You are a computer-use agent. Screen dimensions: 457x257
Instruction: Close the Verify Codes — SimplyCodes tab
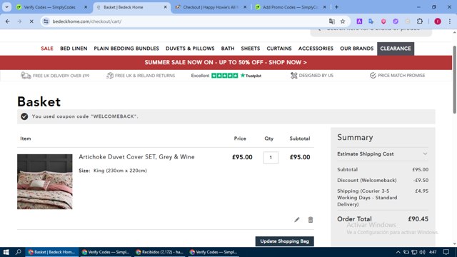pyautogui.click(x=86, y=7)
